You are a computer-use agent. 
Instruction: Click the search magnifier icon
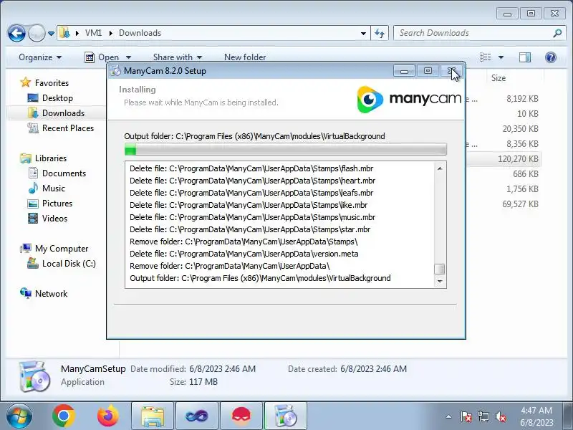(x=557, y=33)
